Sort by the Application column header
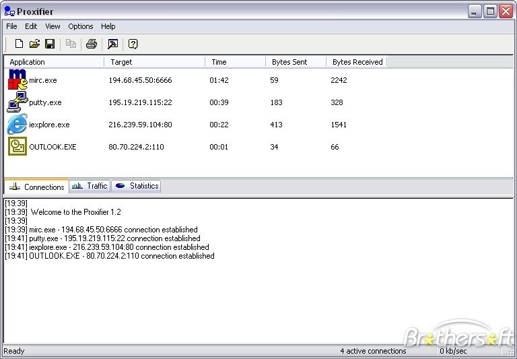This screenshot has width=517, height=359. coord(54,62)
